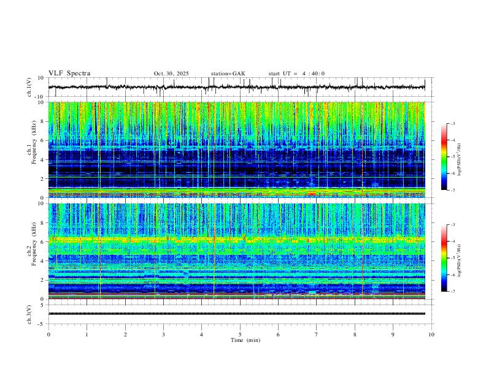Image resolution: width=486 pixels, height=375 pixels.
Task: Click the time axis tick label '5'
Action: pyautogui.click(x=240, y=335)
